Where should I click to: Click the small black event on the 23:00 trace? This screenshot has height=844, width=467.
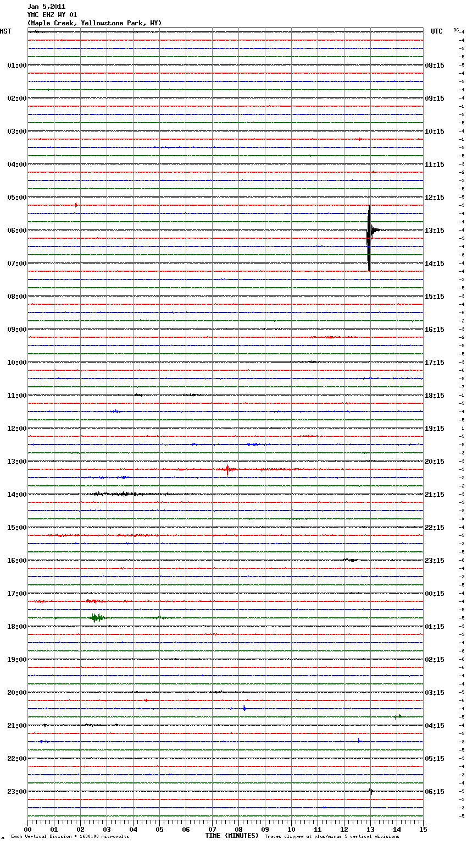(371, 792)
